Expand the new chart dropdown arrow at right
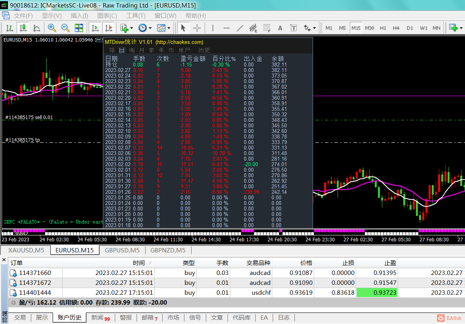 tap(461, 28)
